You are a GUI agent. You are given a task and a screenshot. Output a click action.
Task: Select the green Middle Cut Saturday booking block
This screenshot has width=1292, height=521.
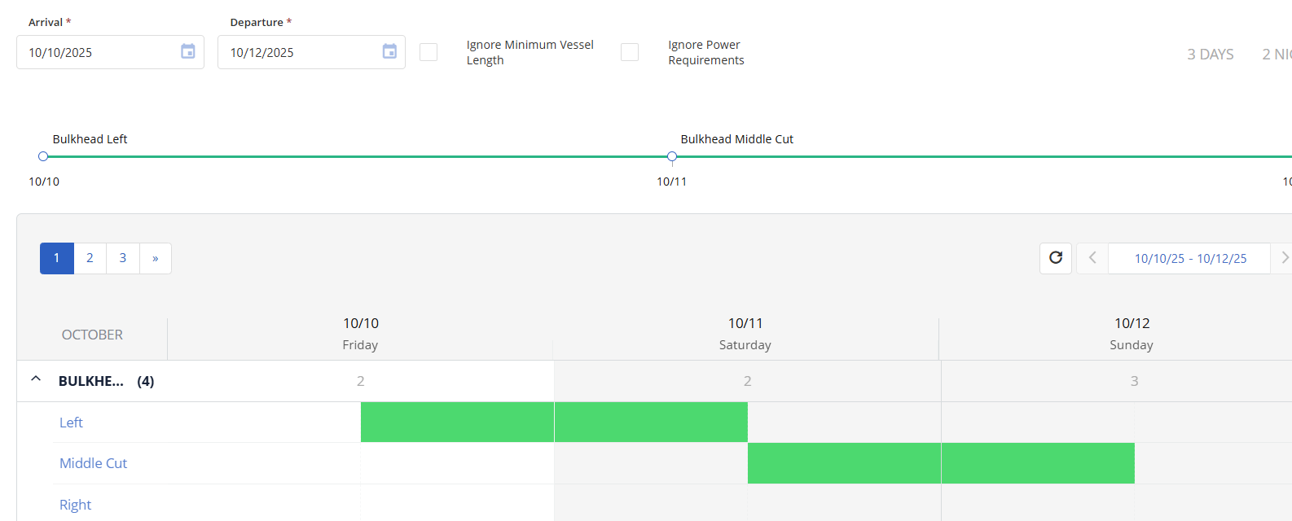(844, 463)
